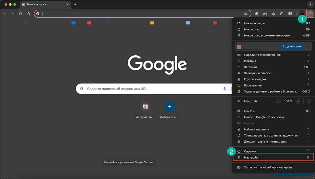Click "Управляется вашей организацией"
The height and width of the screenshot is (179, 315).
click(273, 167)
